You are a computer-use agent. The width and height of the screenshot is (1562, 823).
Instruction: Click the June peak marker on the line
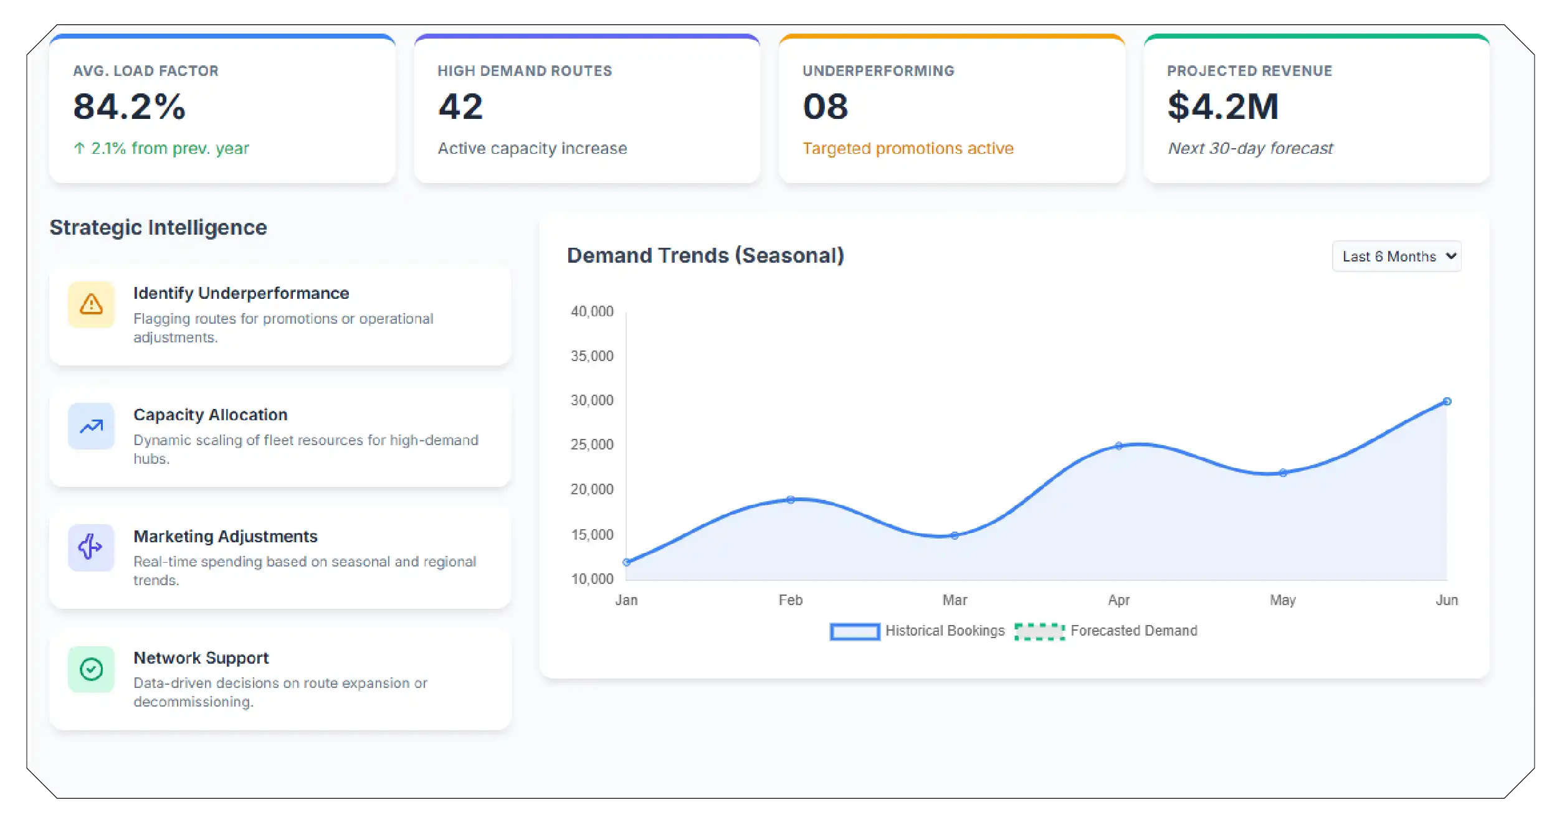[1448, 402]
